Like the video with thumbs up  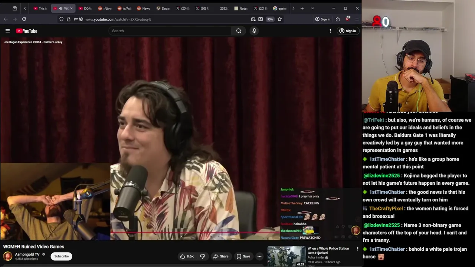click(x=187, y=256)
